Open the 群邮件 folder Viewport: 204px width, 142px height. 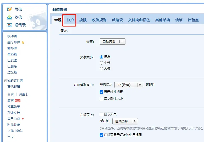click(x=12, y=48)
